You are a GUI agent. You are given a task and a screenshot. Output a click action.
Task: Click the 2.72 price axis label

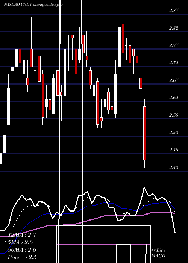[x=174, y=63]
